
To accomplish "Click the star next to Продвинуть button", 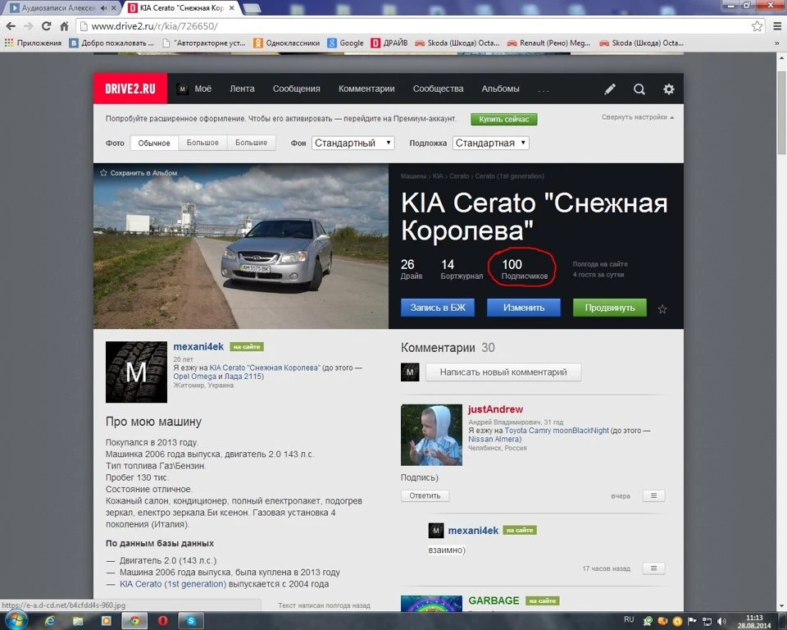I will click(662, 309).
